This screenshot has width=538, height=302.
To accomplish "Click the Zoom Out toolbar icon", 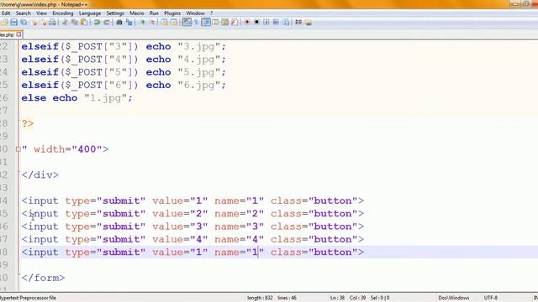I will (x=152, y=23).
